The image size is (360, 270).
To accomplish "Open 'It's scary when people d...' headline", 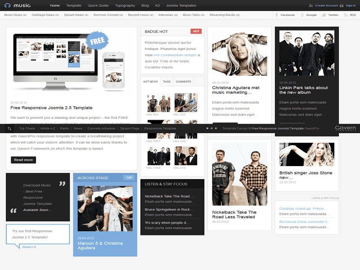I will click(x=167, y=223).
